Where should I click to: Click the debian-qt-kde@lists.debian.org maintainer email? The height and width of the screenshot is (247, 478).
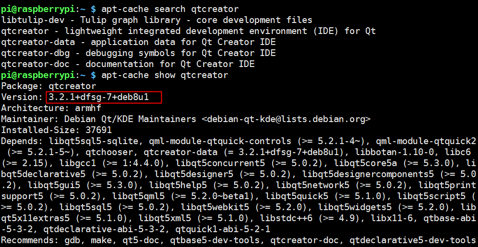pyautogui.click(x=286, y=119)
